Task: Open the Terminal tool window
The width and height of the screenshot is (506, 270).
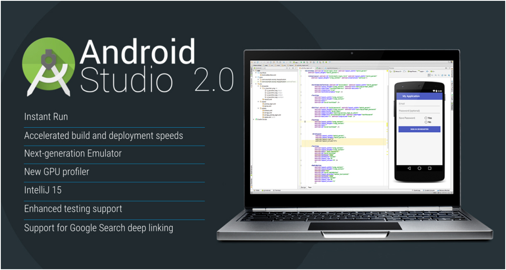Action: tap(277, 190)
